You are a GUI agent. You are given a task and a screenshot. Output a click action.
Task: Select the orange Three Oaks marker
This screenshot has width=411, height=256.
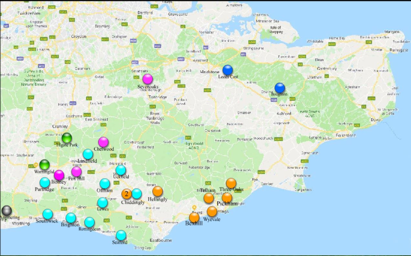[231, 183]
